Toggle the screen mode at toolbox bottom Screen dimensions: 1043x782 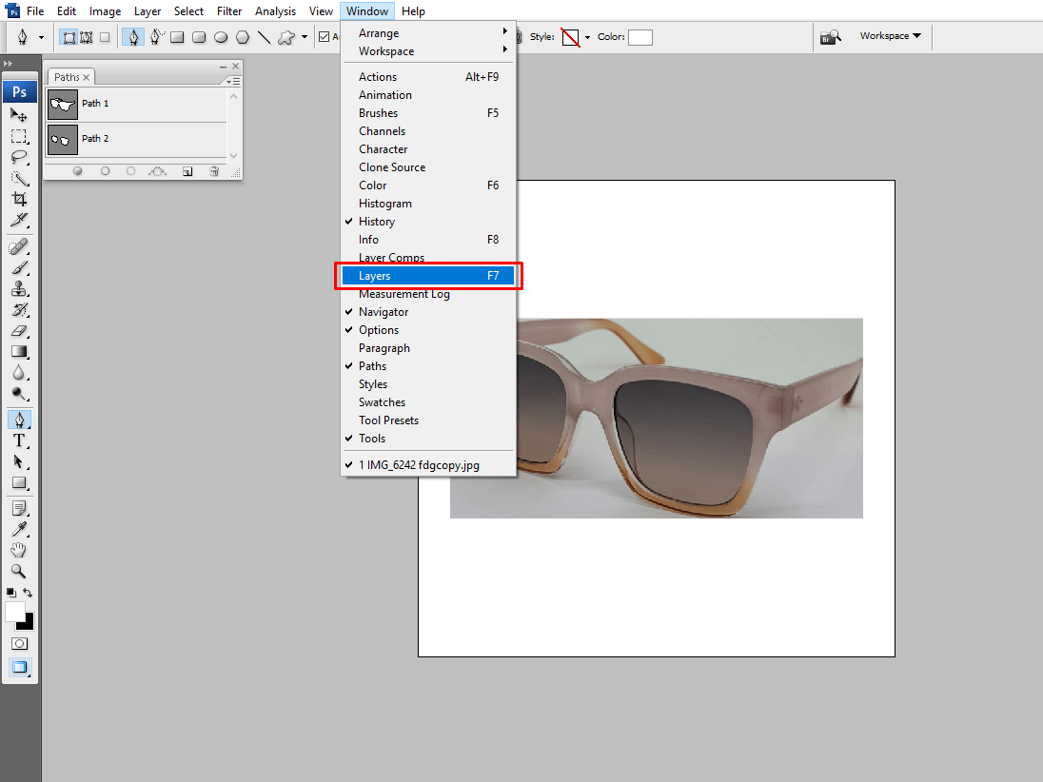[x=19, y=667]
